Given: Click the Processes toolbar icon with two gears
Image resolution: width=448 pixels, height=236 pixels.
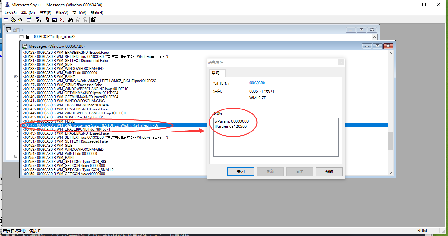Looking at the screenshot, I should [x=13, y=20].
